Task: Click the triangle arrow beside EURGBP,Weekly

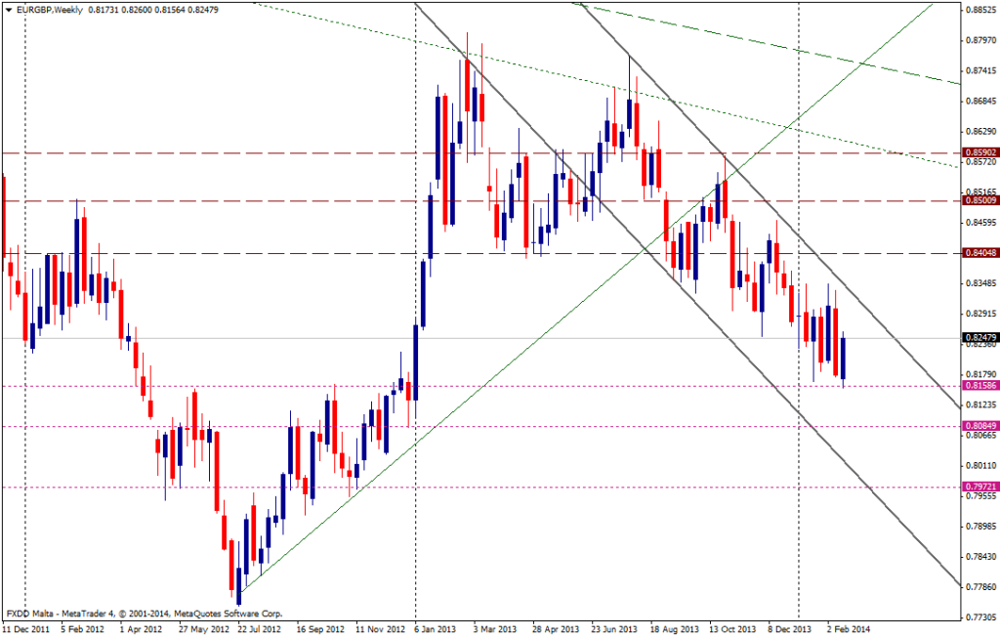Action: coord(8,9)
